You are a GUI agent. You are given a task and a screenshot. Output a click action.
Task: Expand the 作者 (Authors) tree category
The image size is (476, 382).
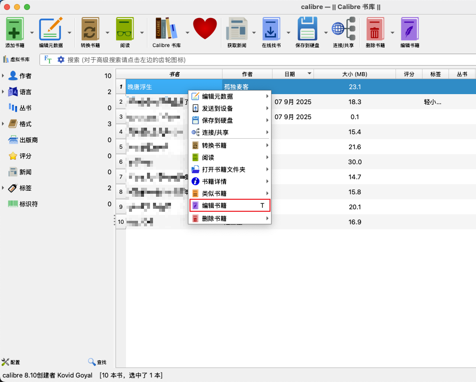(3, 76)
